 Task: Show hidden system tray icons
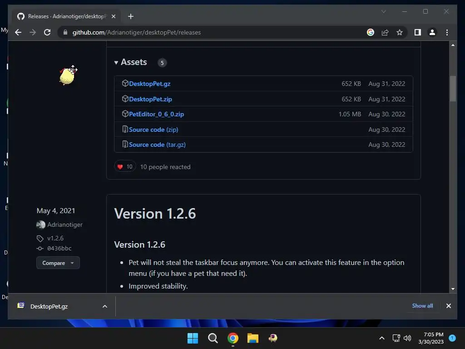click(382, 338)
